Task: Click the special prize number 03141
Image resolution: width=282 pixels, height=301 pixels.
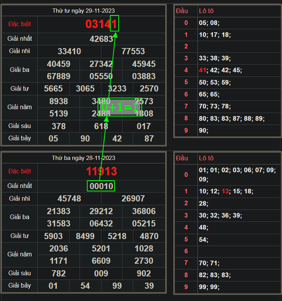Action: [101, 24]
